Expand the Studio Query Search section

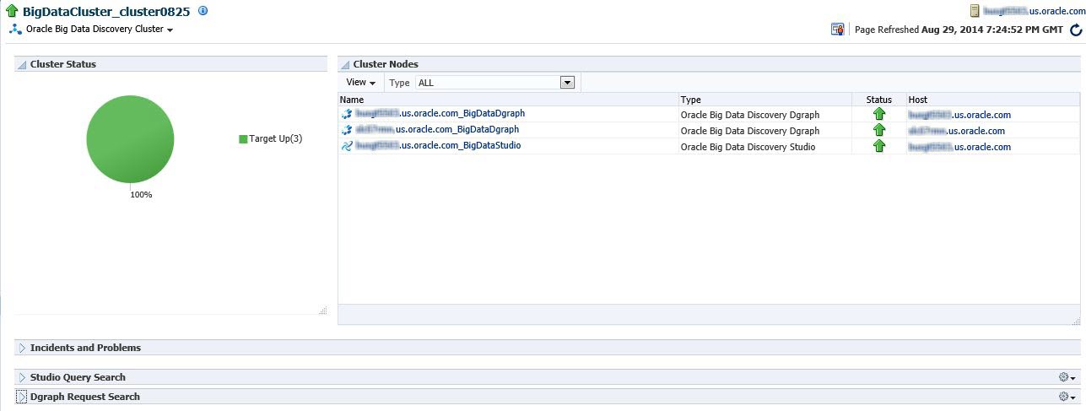tap(22, 377)
